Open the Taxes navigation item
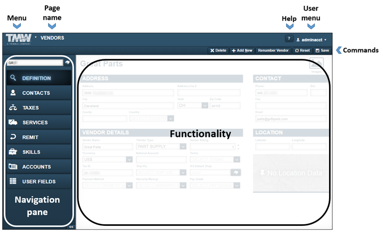 point(39,108)
